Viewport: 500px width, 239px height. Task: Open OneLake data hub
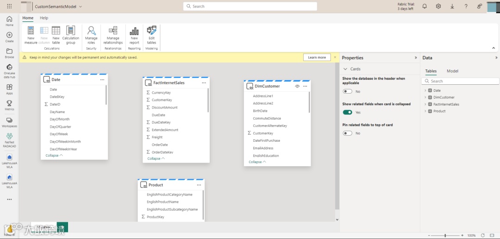pos(9,71)
